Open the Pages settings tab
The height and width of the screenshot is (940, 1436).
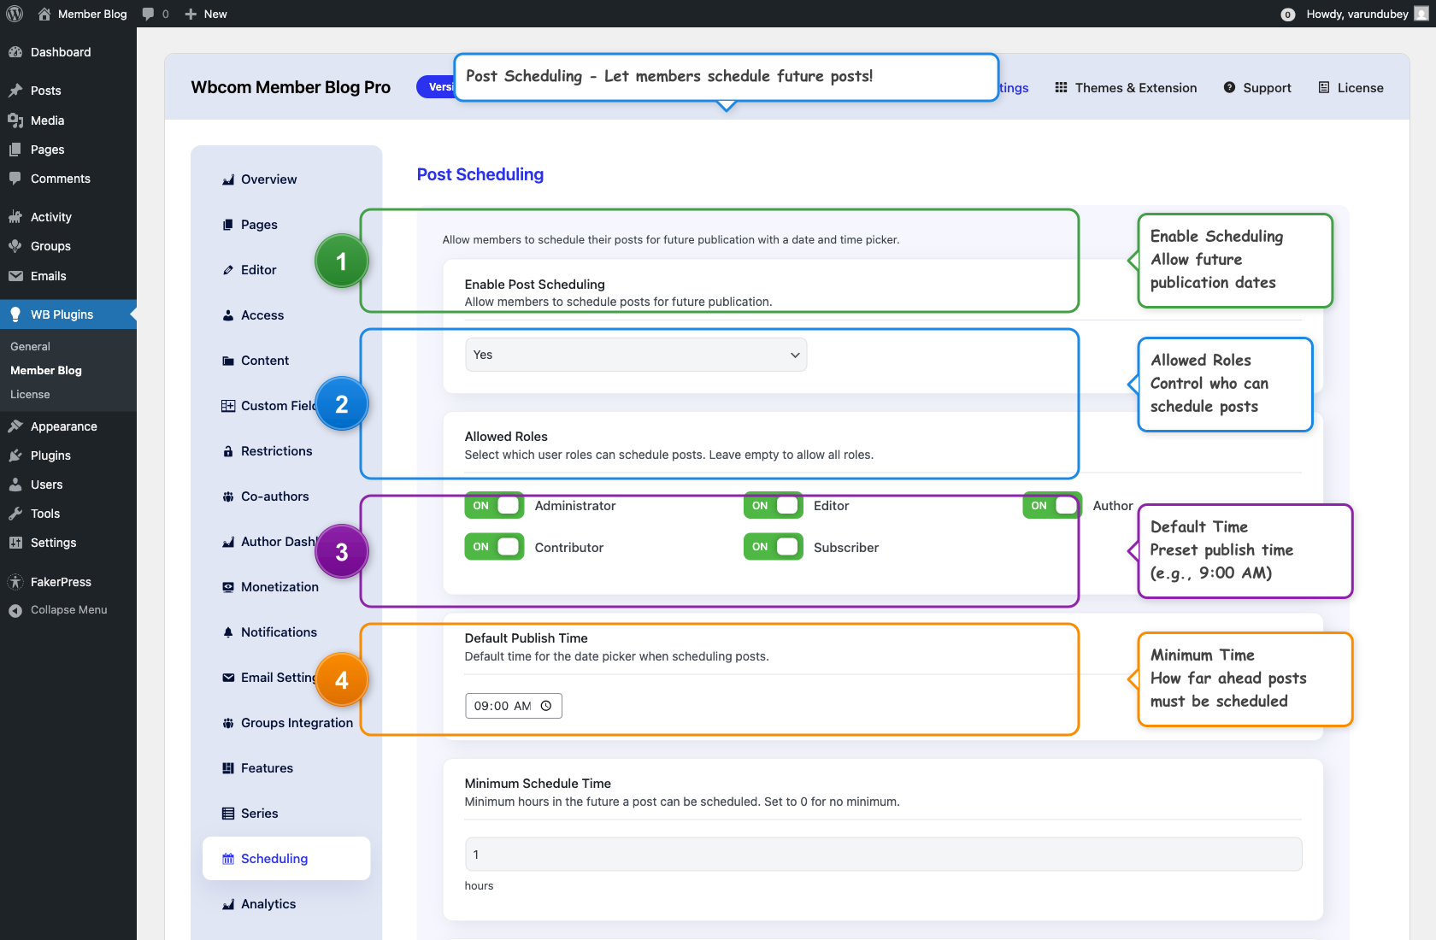[286, 225]
